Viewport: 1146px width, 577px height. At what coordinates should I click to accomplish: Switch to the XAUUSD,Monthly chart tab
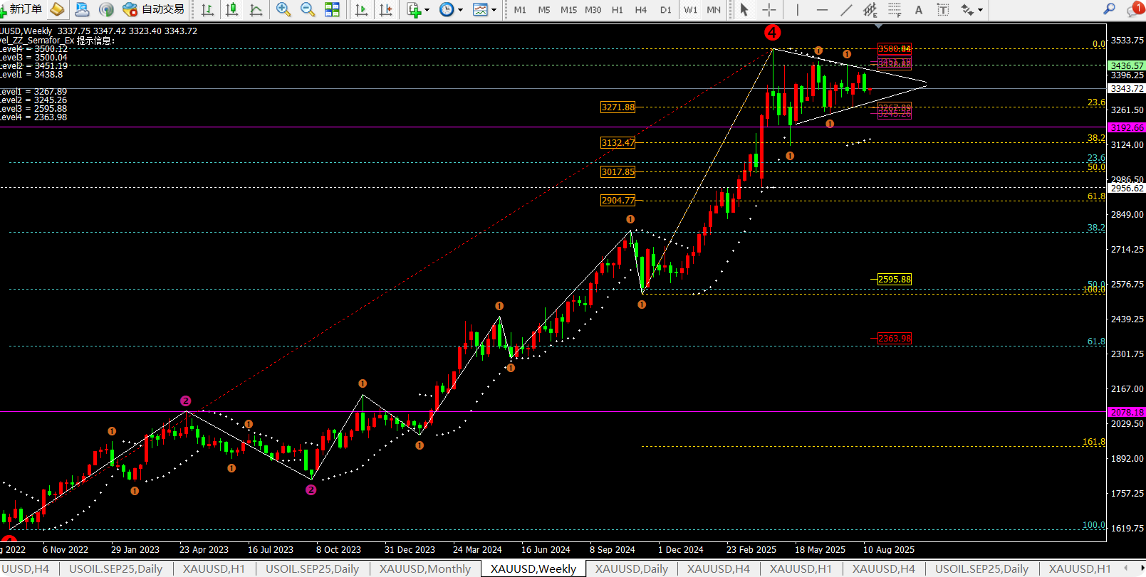tap(425, 568)
